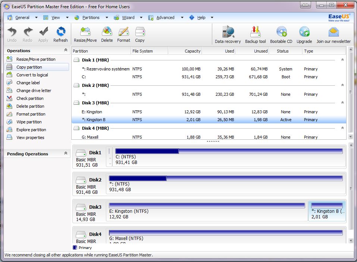Expand the Help dropdown arrow
This screenshot has height=262, width=357.
pyautogui.click(x=212, y=18)
